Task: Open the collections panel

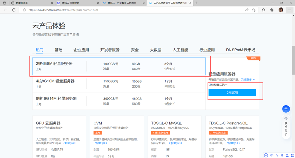Action: pyautogui.click(x=272, y=10)
